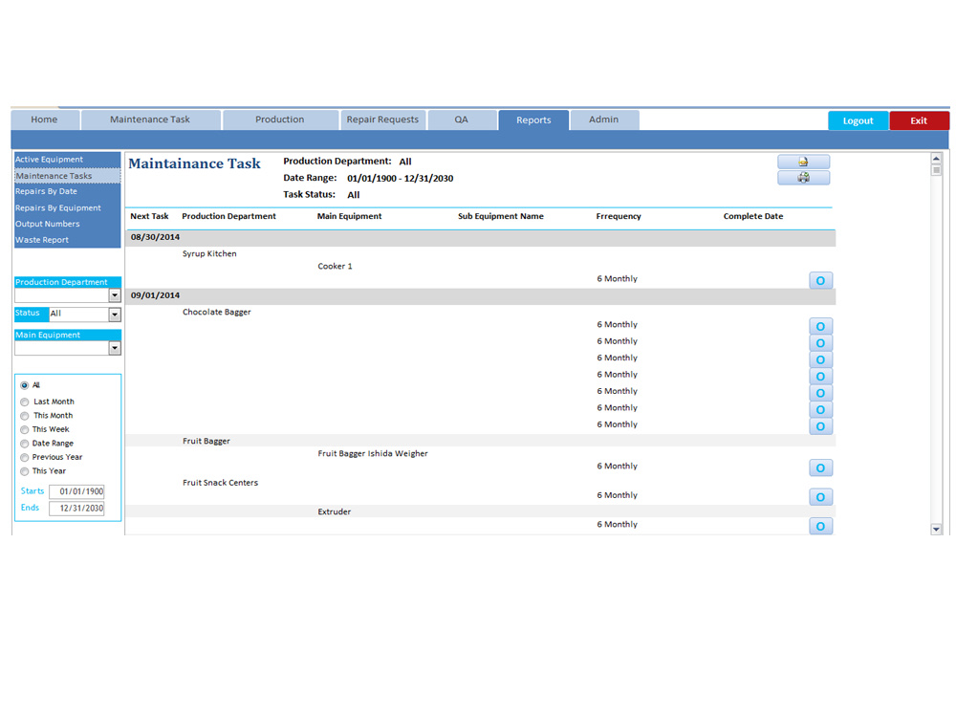Switch to the Production tab
This screenshot has width=956, height=717.
point(280,119)
